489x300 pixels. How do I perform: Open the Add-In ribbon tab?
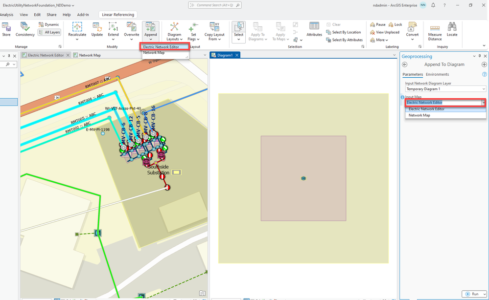pos(83,15)
